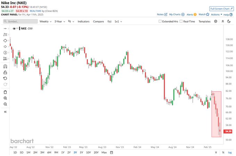The height and width of the screenshot is (156, 236).
Task: Open the Weekly frequency dropdown
Action: tap(45, 21)
